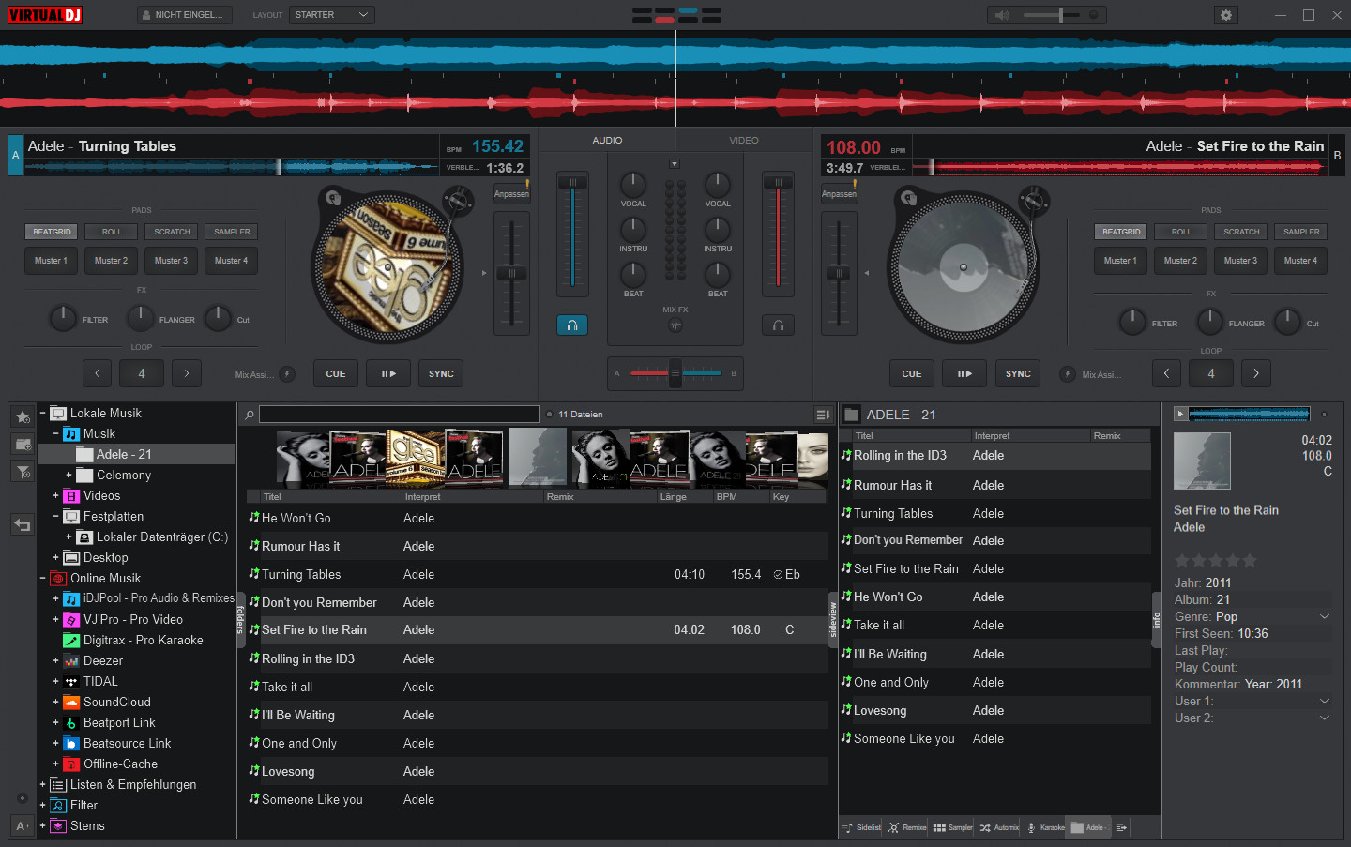This screenshot has width=1351, height=847.
Task: Click play/pause on deck B
Action: pos(964,373)
